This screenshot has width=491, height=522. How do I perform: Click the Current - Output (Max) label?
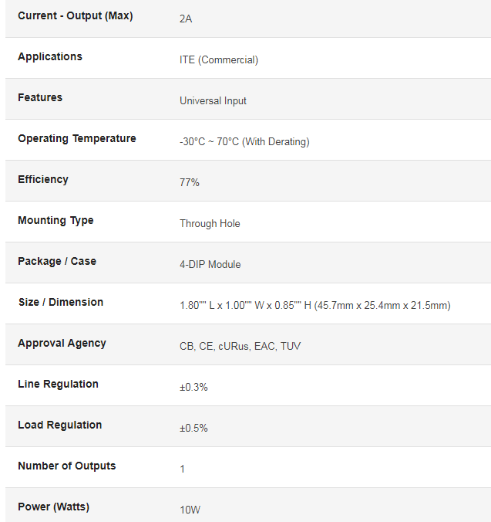point(76,15)
